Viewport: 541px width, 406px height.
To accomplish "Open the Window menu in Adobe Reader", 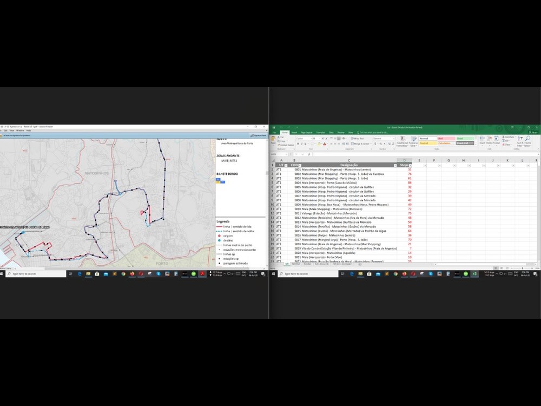I will point(20,130).
